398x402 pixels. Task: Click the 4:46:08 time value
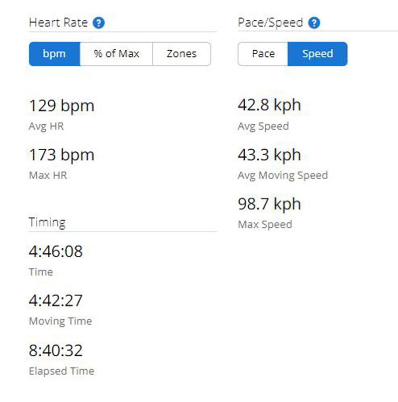coord(56,251)
